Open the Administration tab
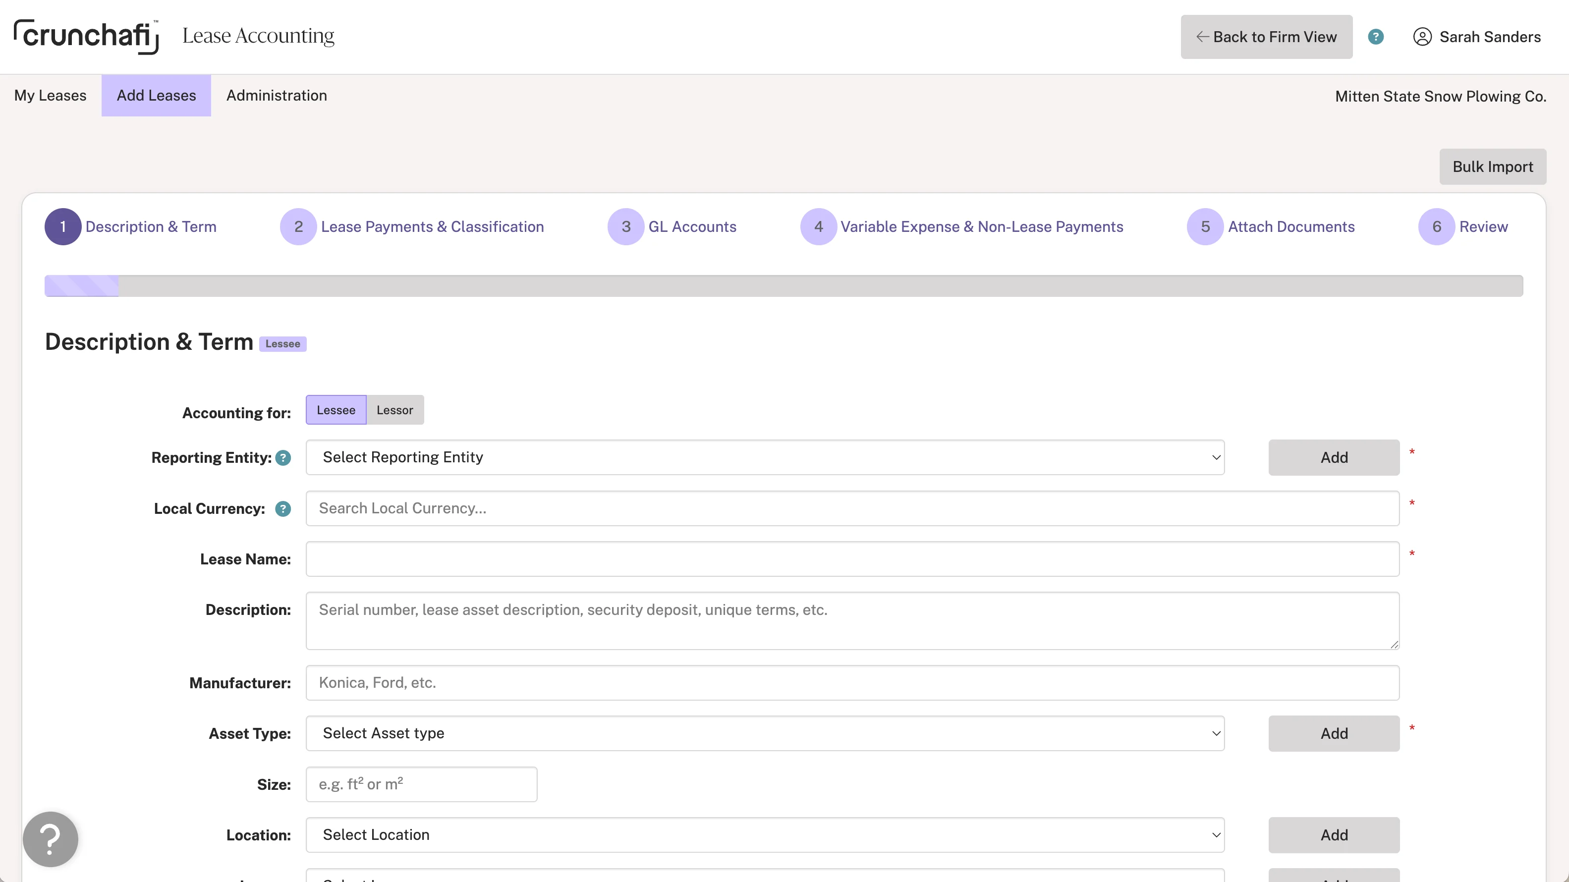 click(277, 96)
